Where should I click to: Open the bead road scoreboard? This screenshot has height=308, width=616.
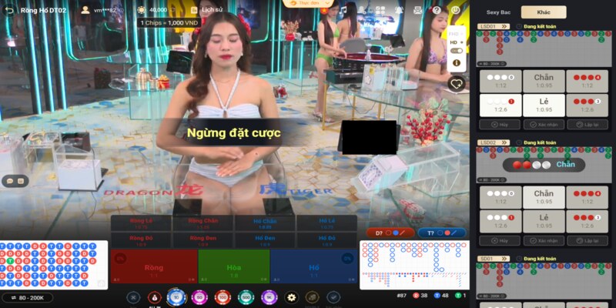[54, 265]
